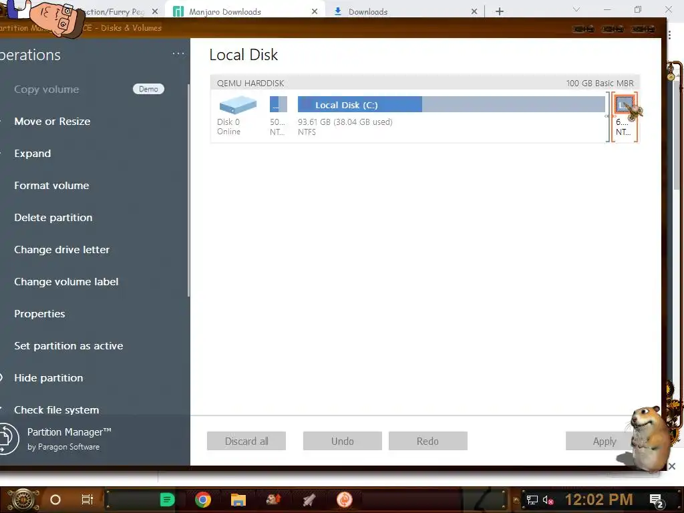
Task: Open the hamster app icon on taskbar
Action: tap(273, 500)
